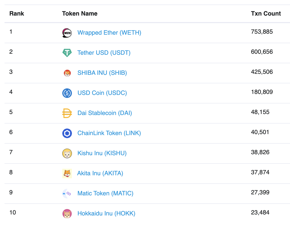Click the Akita Inu token icon
Image resolution: width=290 pixels, height=228 pixels.
pyautogui.click(x=67, y=174)
